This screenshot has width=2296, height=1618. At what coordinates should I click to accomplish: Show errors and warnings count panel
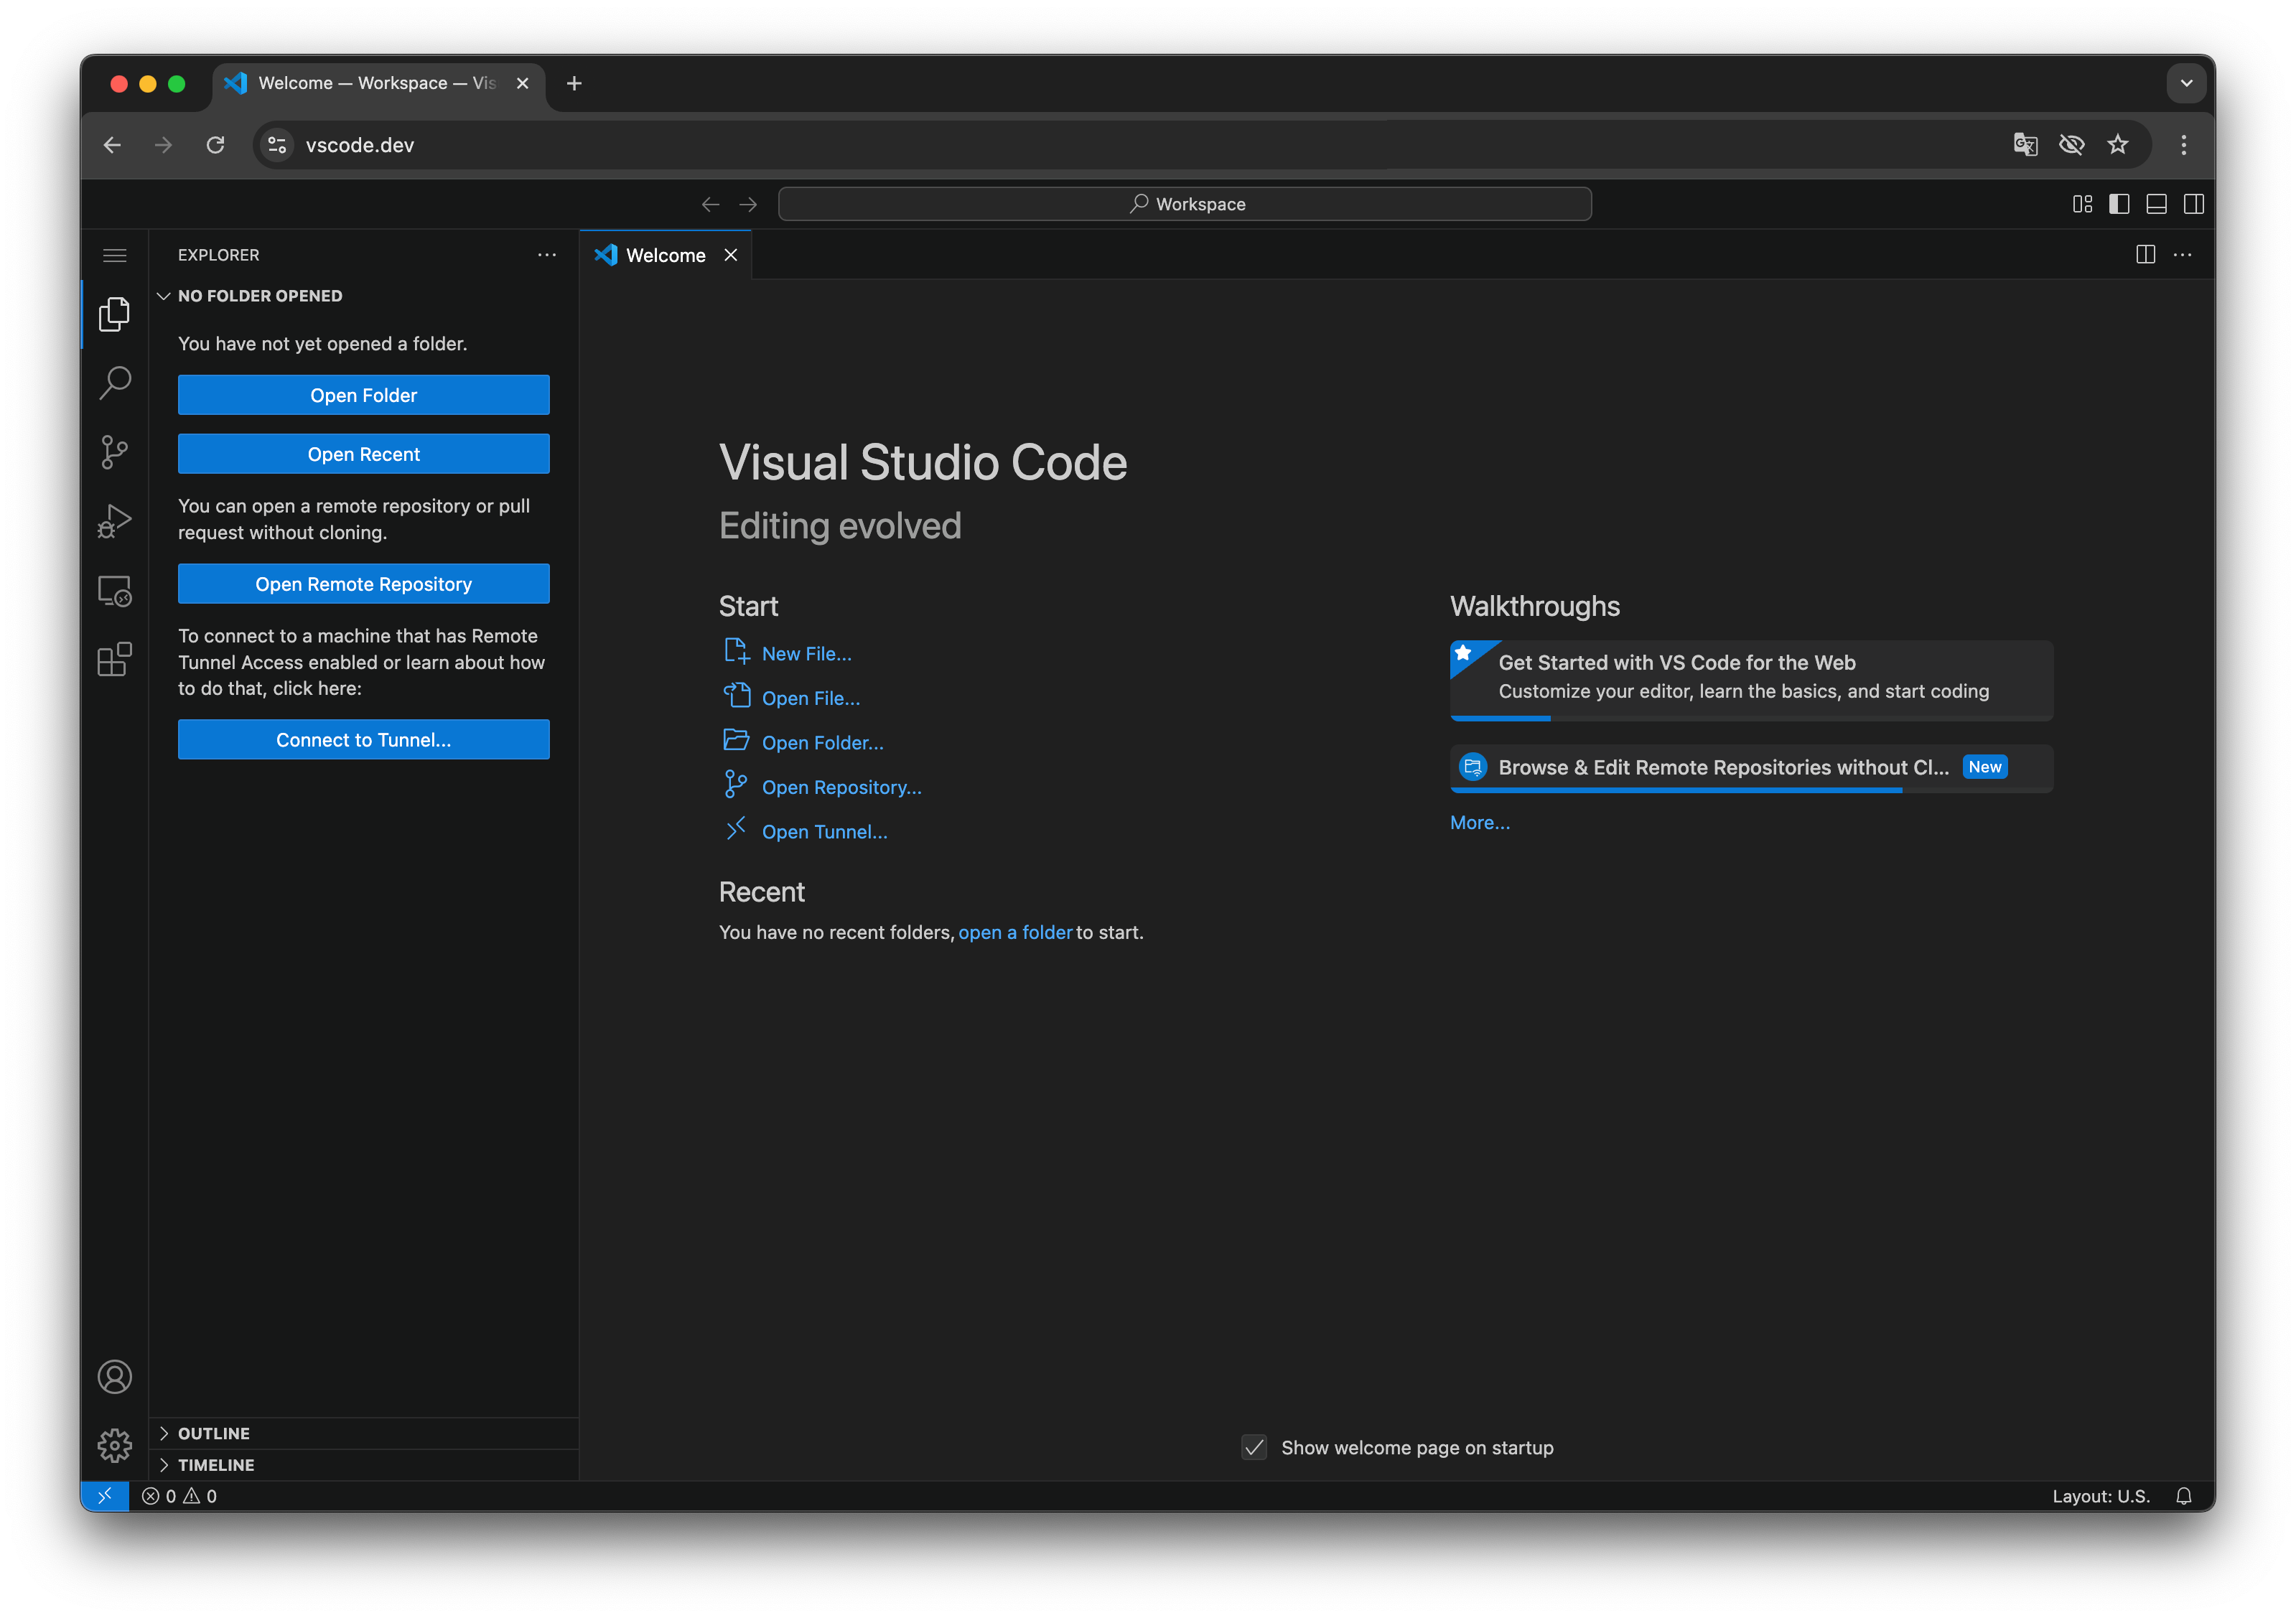click(180, 1496)
